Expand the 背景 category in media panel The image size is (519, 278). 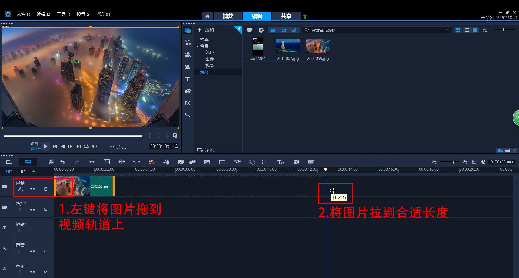tap(197, 46)
